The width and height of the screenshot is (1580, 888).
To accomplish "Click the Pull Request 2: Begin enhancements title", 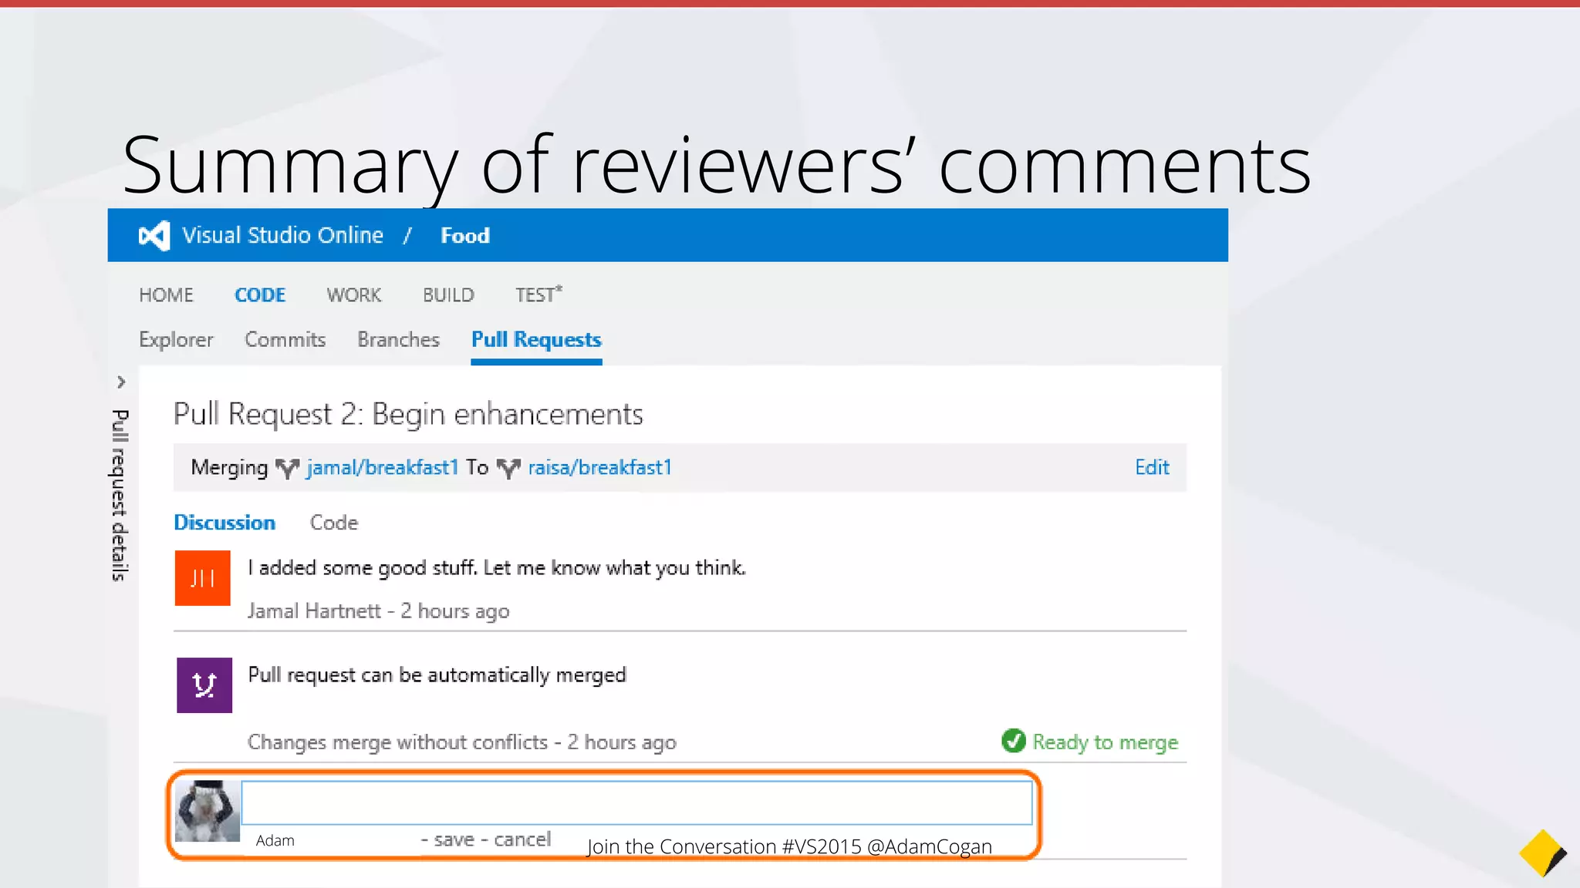I will tap(408, 415).
